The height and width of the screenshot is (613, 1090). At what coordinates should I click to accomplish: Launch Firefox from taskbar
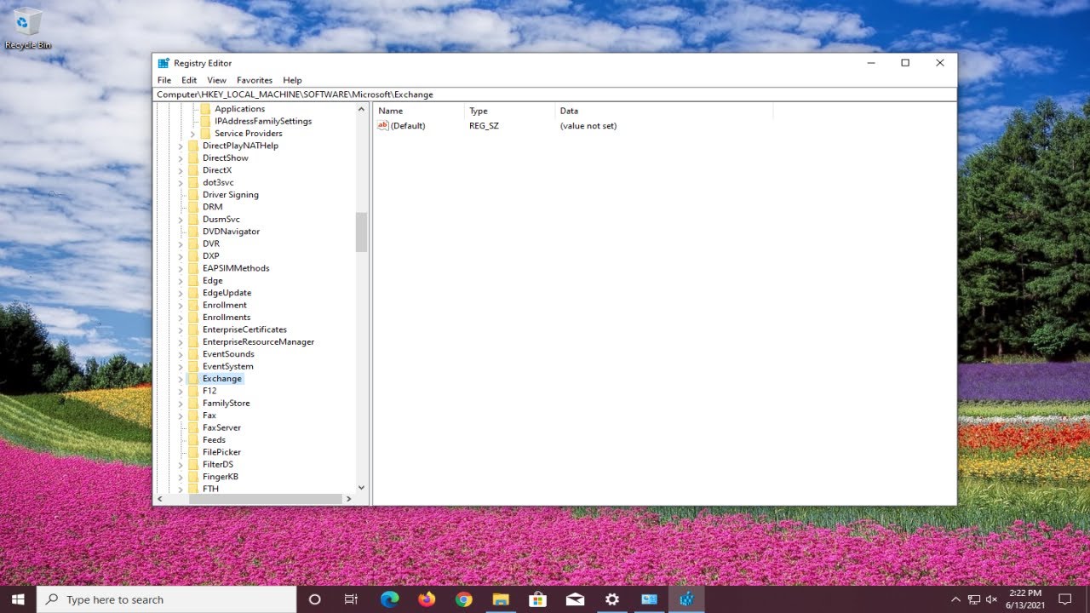coord(427,599)
